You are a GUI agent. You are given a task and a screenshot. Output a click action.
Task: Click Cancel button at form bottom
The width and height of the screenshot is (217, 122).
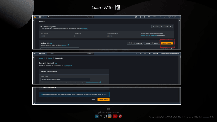pos(93,100)
